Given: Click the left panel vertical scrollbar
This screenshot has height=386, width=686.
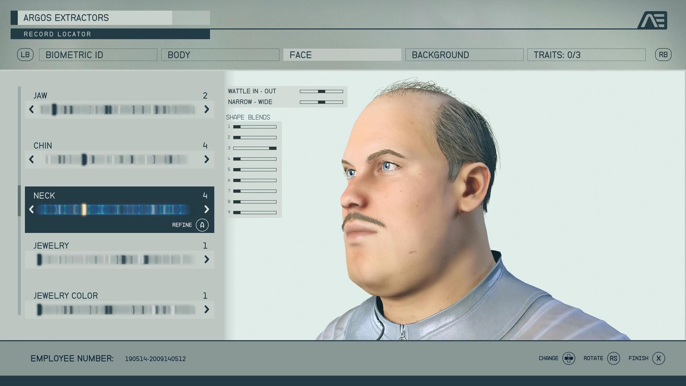Looking at the screenshot, I should pos(19,201).
